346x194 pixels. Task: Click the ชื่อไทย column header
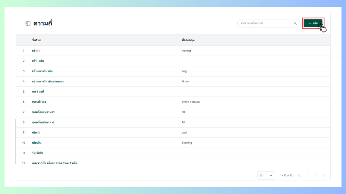(x=36, y=40)
